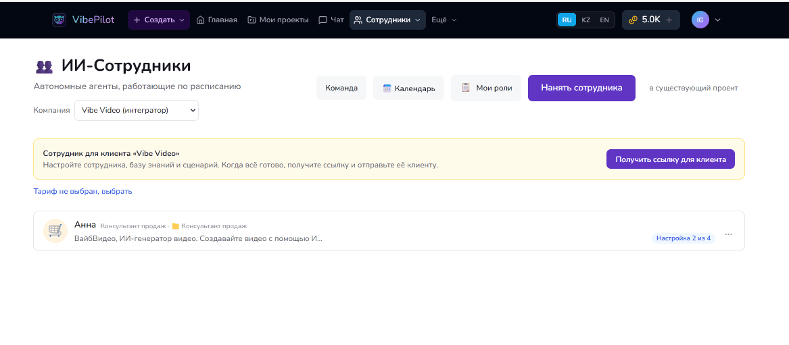Click the ВайбВидео description text

point(197,238)
